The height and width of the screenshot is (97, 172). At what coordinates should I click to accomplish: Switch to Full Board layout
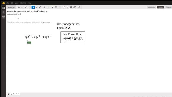coord(160,7)
